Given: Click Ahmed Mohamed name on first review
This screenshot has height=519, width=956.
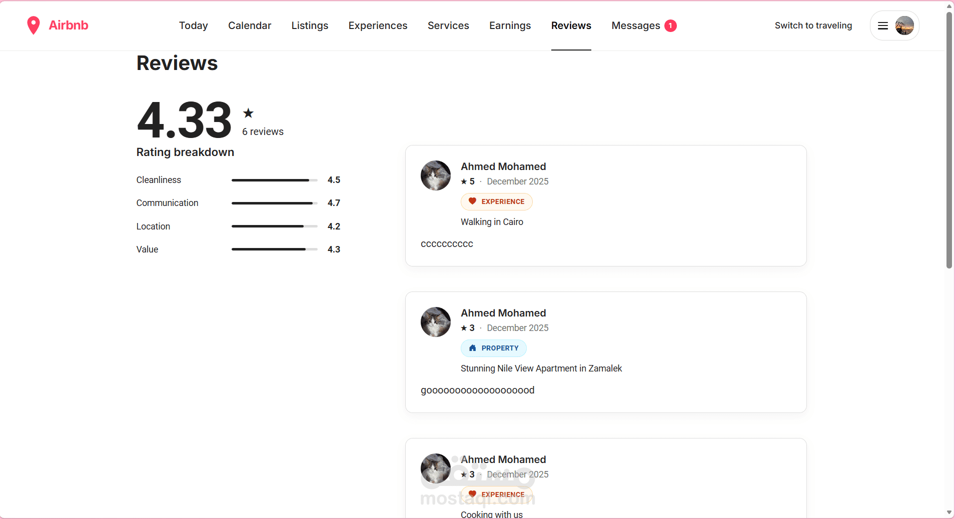Looking at the screenshot, I should click(503, 166).
